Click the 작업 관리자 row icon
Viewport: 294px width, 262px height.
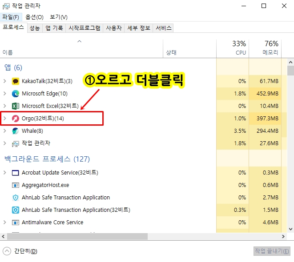[16, 143]
